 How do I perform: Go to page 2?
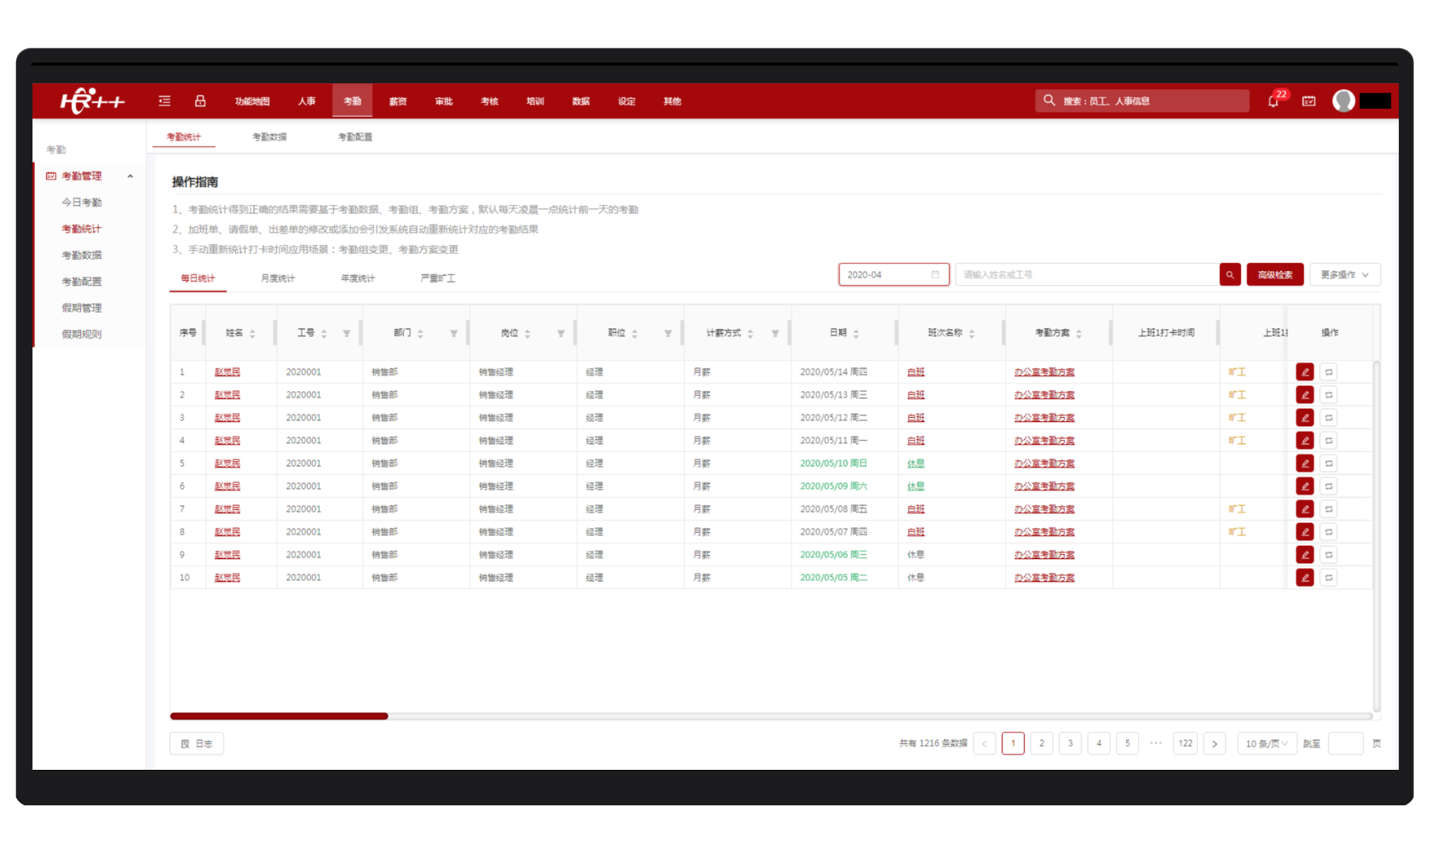1041,744
